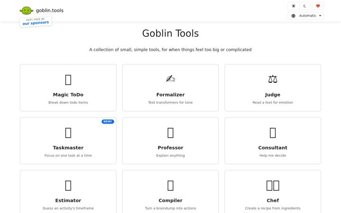Click the Taskmaster card icon
341x213 pixels.
coord(68,133)
